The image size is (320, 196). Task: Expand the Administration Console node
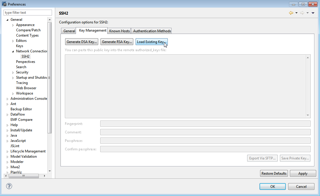tap(7, 99)
